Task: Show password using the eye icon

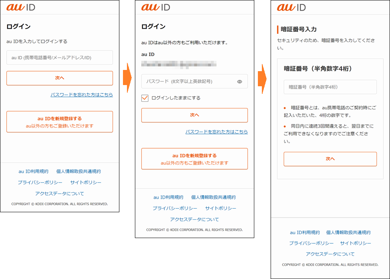Action: point(240,81)
